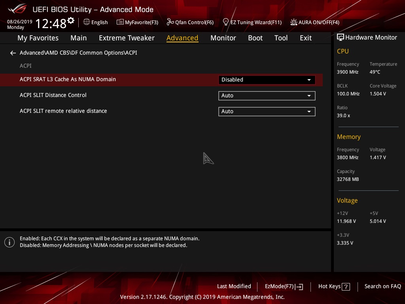Click the English language button

pyautogui.click(x=99, y=22)
